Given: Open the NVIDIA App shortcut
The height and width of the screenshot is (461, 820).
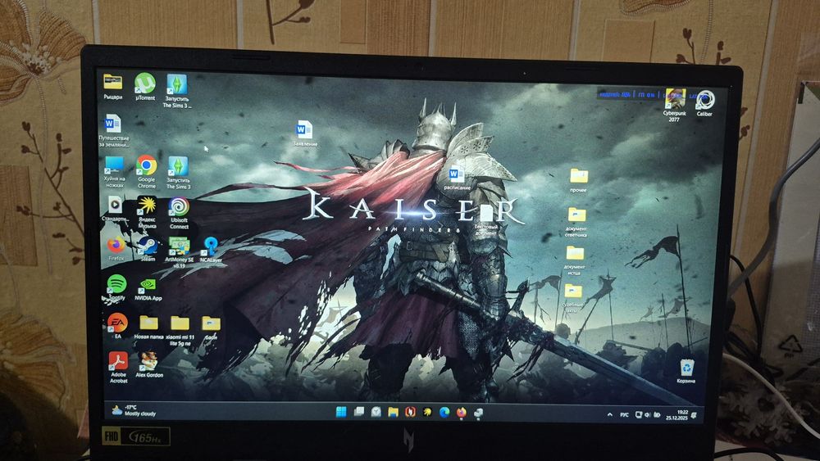Looking at the screenshot, I should click(x=148, y=290).
